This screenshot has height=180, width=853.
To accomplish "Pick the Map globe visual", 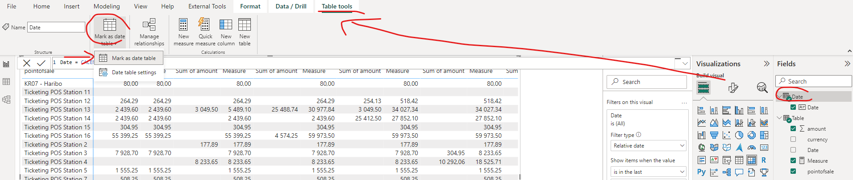I will pyautogui.click(x=702, y=148).
